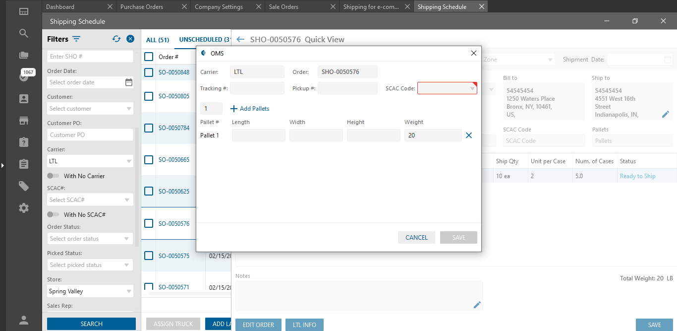The width and height of the screenshot is (677, 331).
Task: Check the box for order SO-0050625
Action: pos(149,192)
